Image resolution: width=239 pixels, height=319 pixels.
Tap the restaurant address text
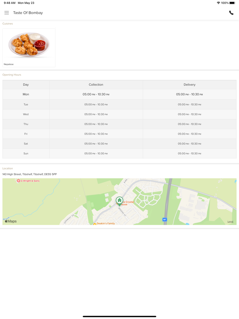30,174
